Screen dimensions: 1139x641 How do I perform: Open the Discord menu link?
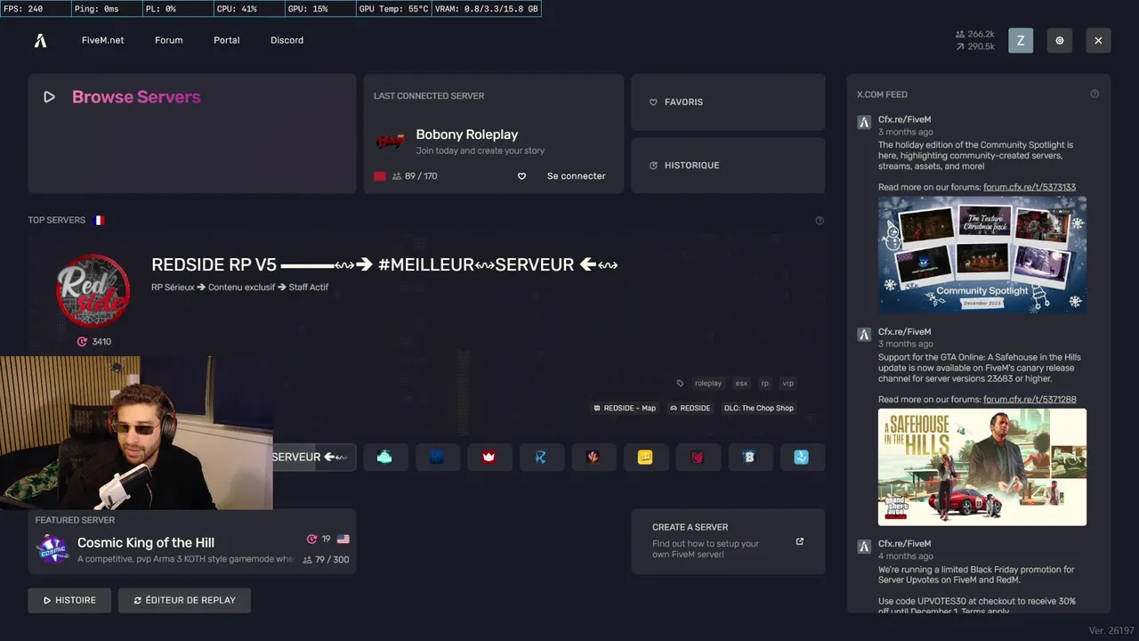[x=287, y=40]
